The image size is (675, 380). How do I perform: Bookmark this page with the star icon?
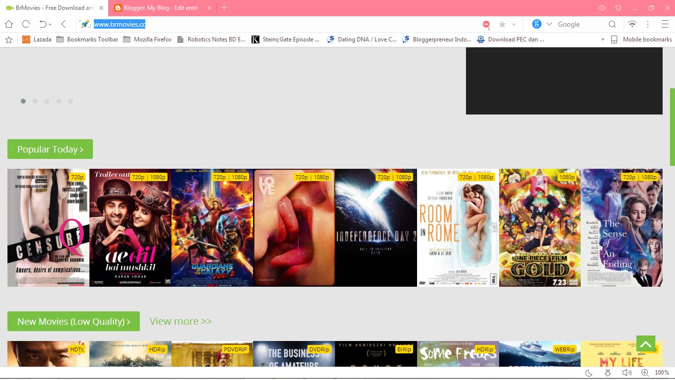(502, 24)
